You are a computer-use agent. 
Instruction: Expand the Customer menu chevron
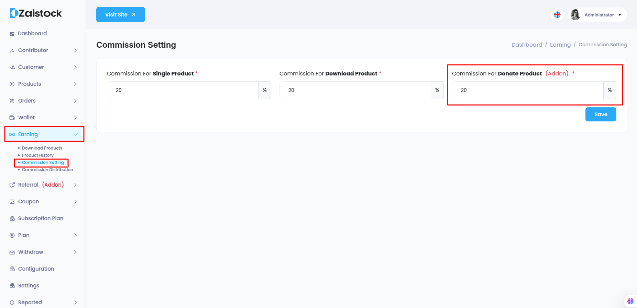(x=76, y=67)
